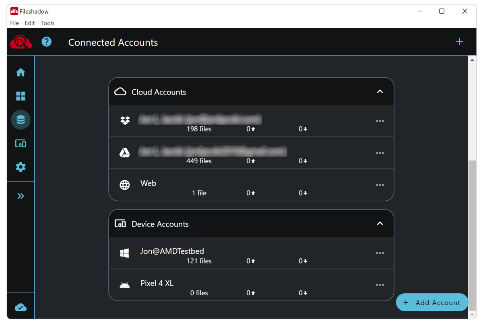Click the Dropbox account icon

(x=125, y=121)
